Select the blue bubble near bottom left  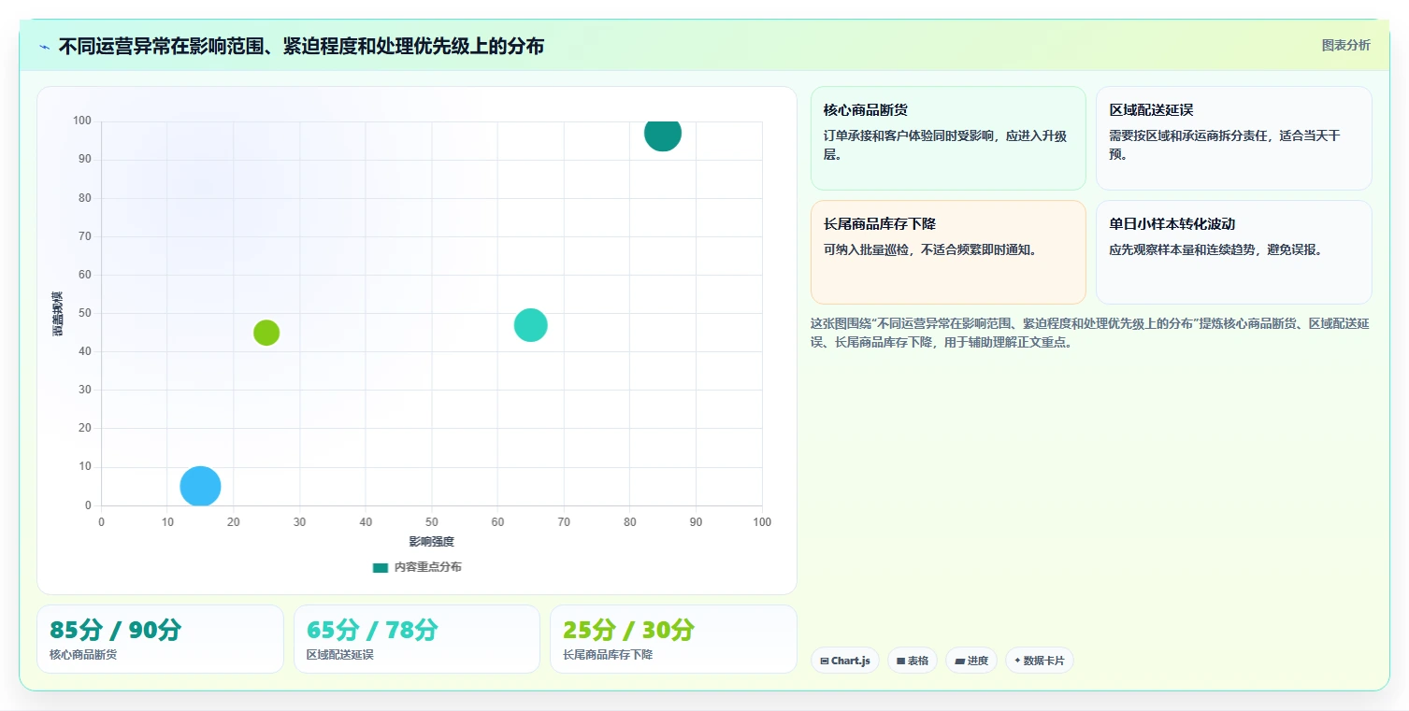(200, 486)
